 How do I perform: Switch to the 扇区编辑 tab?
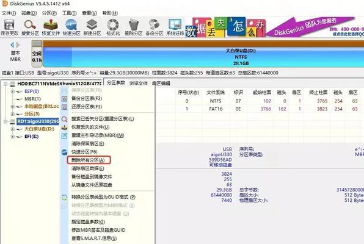click(161, 83)
